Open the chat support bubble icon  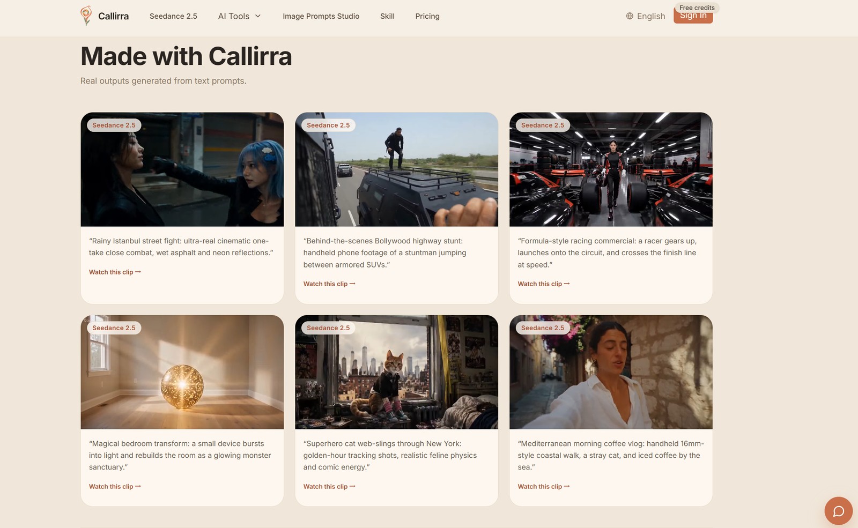coord(838,511)
